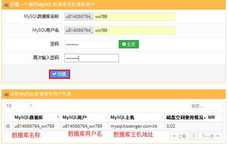Go to the 下一步 next page
The height and width of the screenshot is (146, 228).
(211, 136)
